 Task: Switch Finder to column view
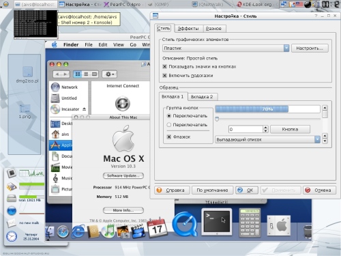point(94,74)
